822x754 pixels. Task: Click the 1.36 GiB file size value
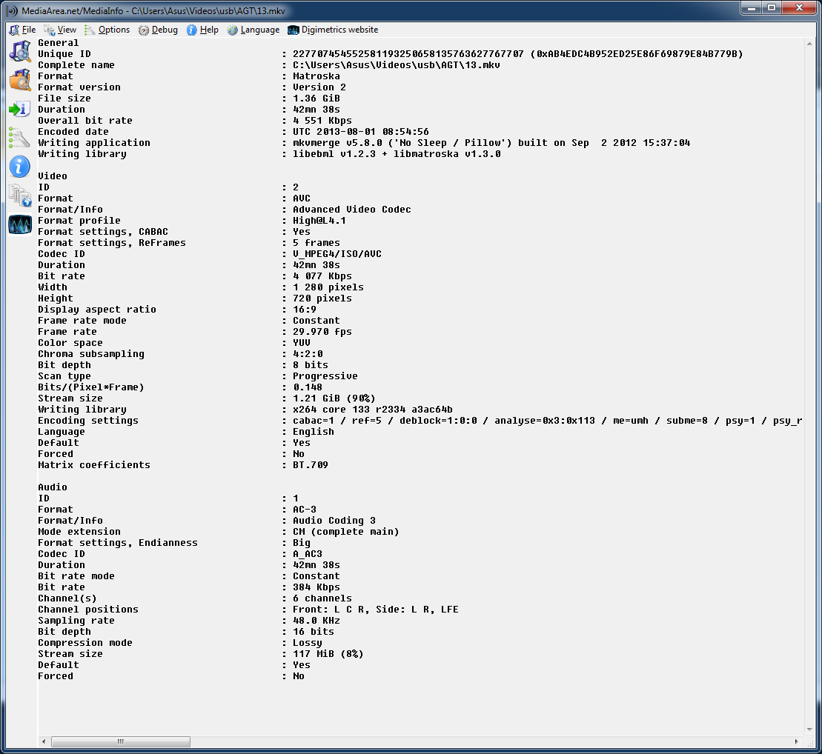[316, 99]
